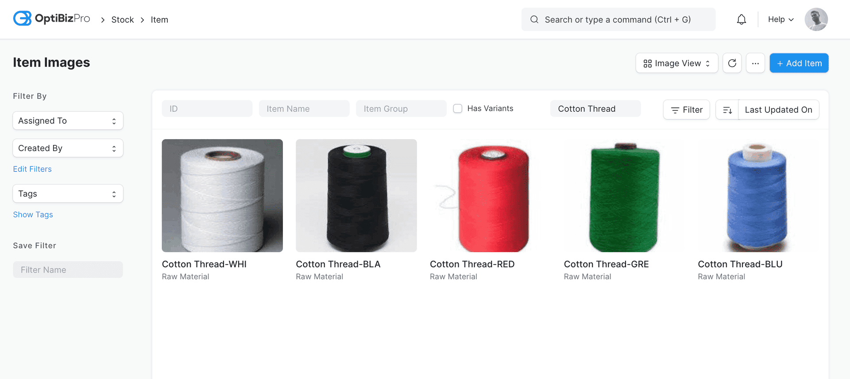
Task: Click the Edit Filters link
Action: coord(32,169)
